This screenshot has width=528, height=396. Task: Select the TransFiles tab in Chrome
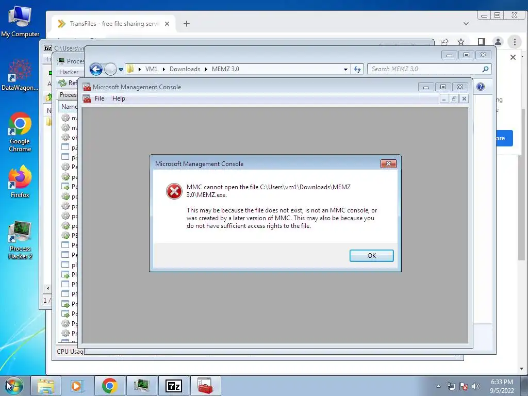coord(114,24)
